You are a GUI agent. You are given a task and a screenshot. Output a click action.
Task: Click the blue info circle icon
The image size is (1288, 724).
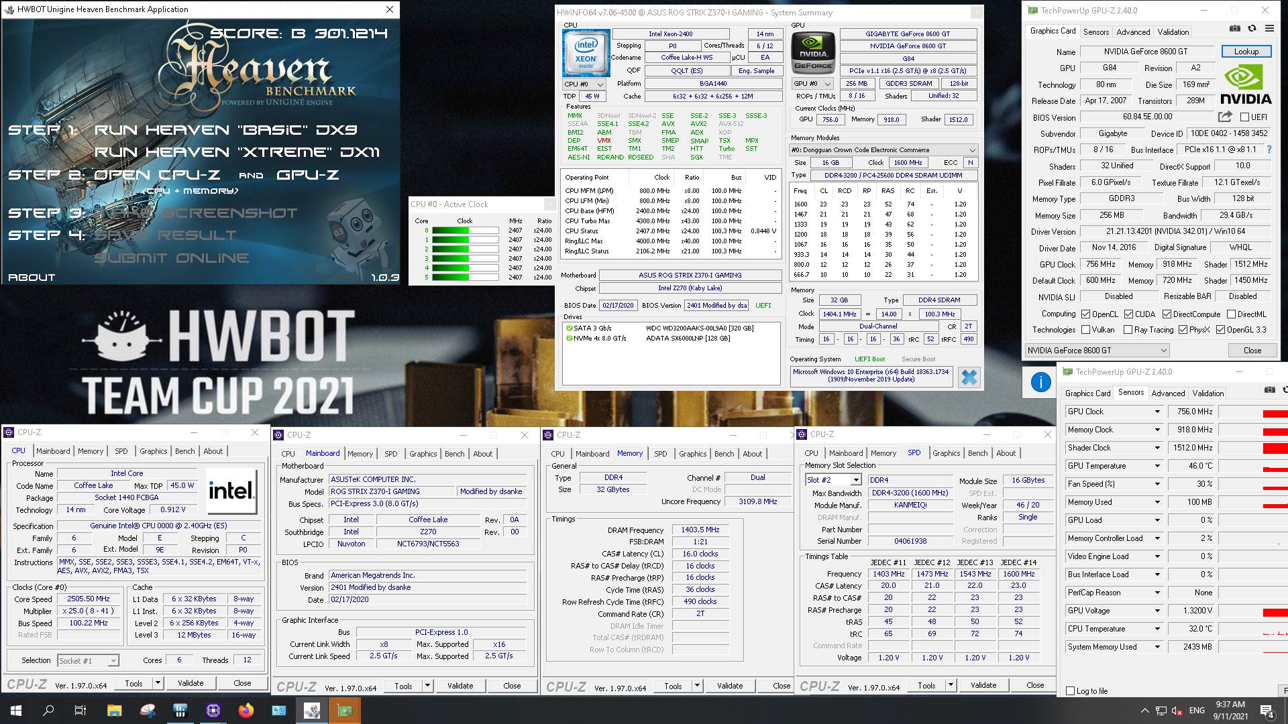(1040, 382)
